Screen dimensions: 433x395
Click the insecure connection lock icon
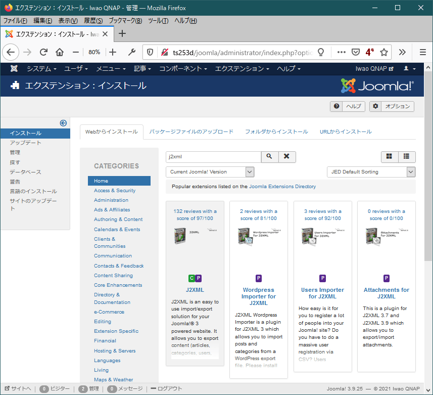(x=165, y=52)
